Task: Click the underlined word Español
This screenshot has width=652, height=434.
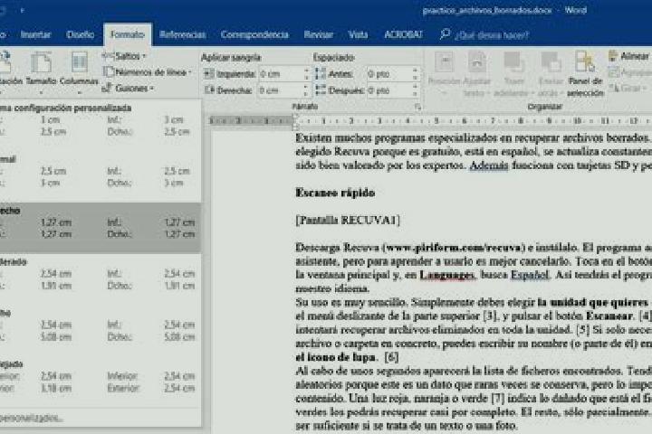Action: tap(530, 275)
